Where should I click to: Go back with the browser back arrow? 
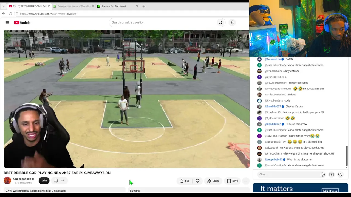tap(4, 13)
